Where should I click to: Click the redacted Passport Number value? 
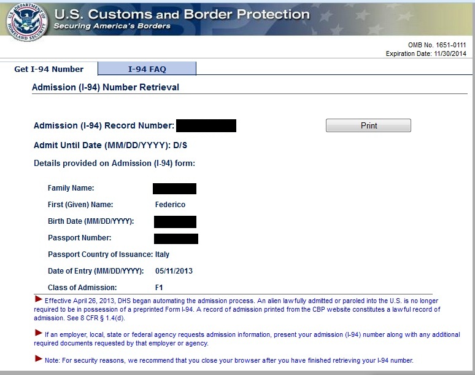(176, 239)
